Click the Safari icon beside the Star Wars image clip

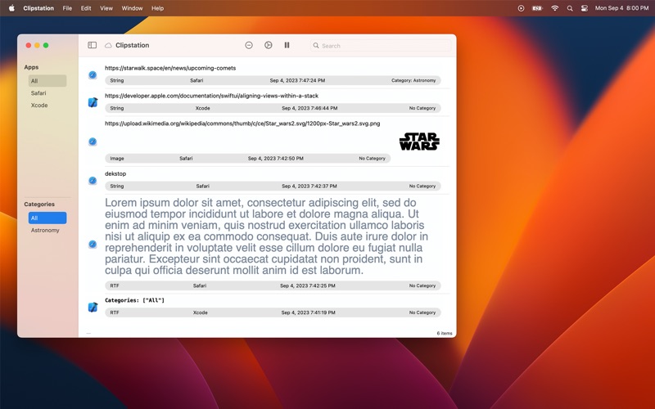[x=93, y=142]
